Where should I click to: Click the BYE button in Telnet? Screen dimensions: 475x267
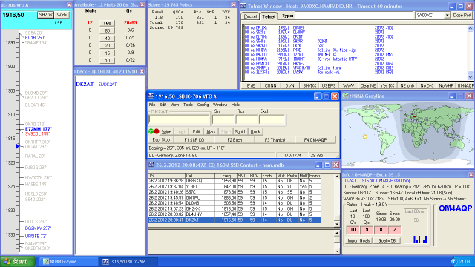point(251,86)
